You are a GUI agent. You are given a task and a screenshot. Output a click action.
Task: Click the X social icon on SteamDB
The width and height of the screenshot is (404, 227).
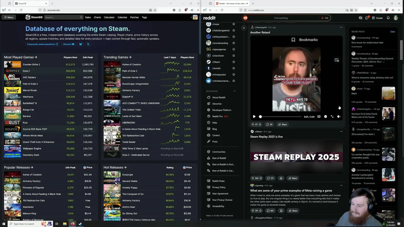(x=88, y=44)
